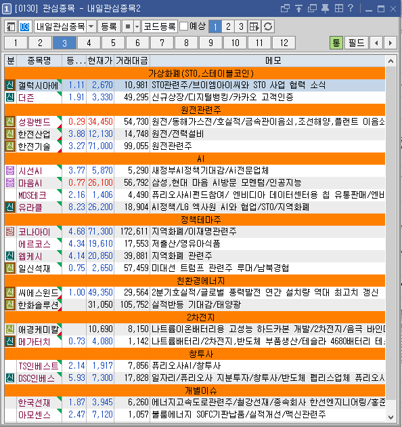Viewport: 402px width, 427px height.
Task: Select the 한화솔루션 stock name
Action: [38, 305]
